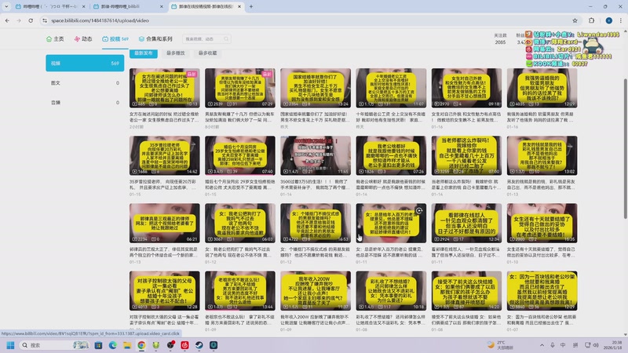The image size is (628, 353).
Task: Open the volume tray icon
Action: coord(596,345)
